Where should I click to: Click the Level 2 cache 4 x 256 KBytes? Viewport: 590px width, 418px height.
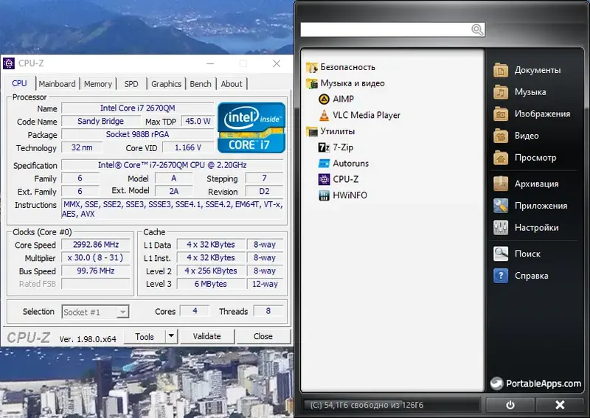tap(211, 271)
